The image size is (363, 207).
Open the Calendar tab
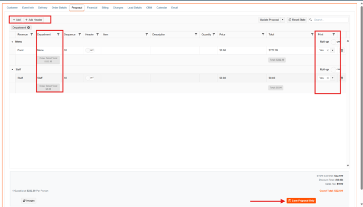161,7
